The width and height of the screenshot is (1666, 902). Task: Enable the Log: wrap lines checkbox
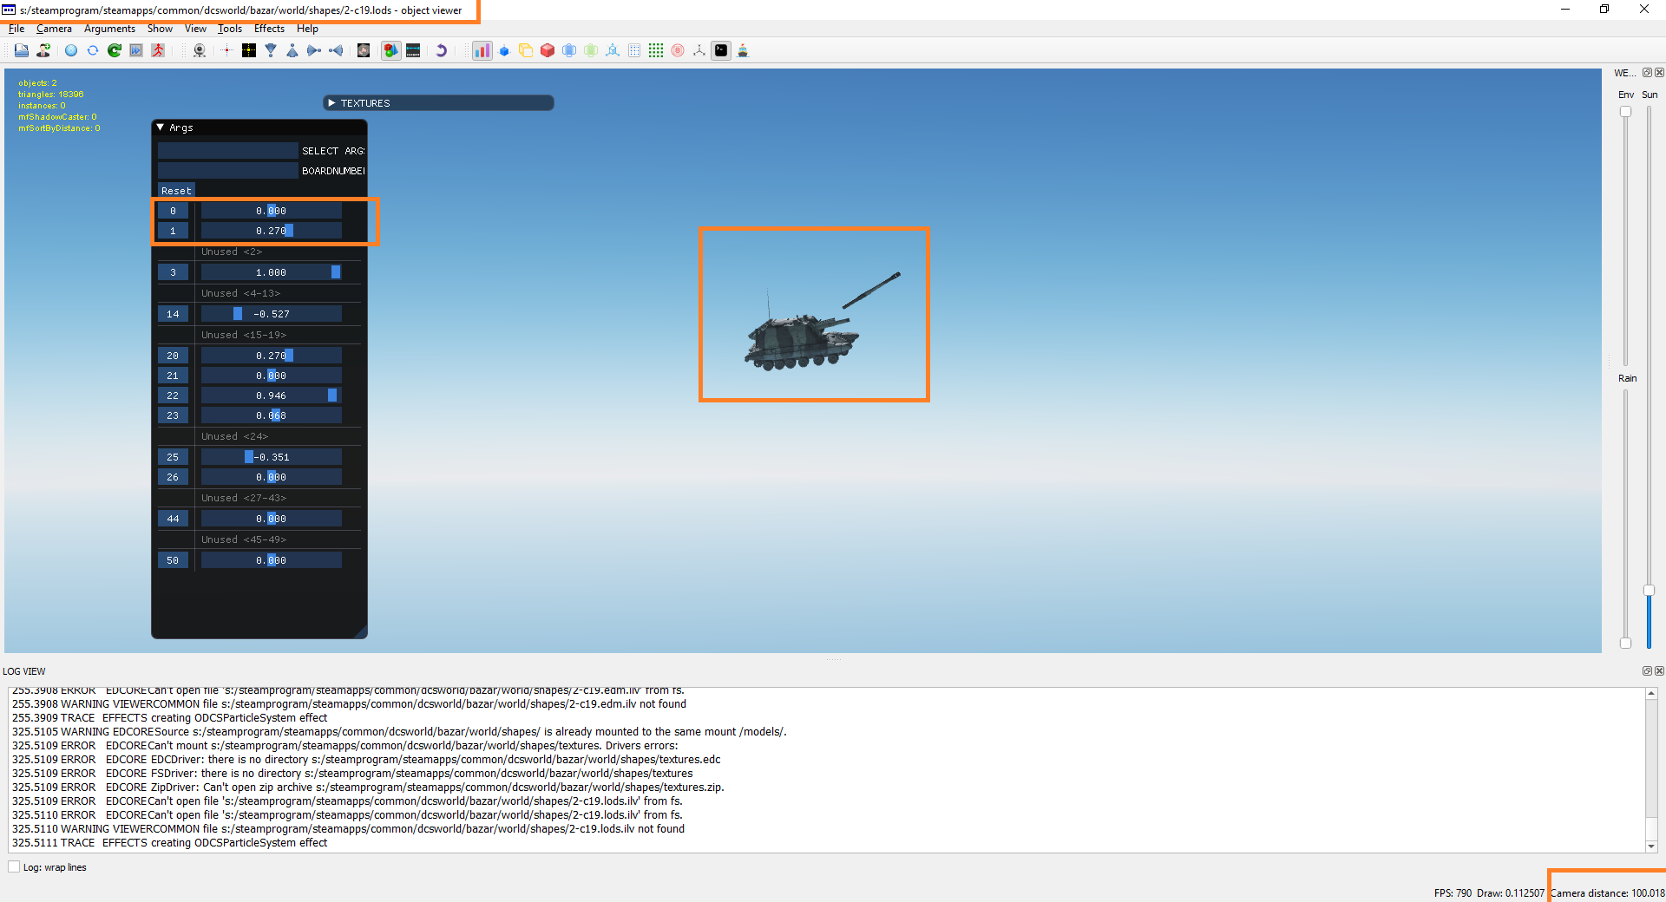(x=14, y=866)
